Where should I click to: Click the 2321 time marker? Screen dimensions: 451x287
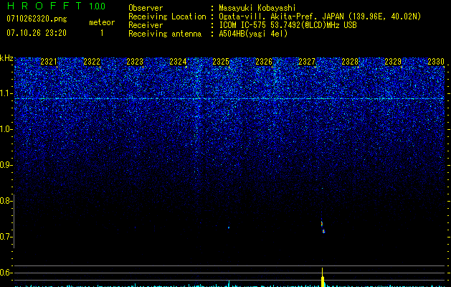click(49, 62)
